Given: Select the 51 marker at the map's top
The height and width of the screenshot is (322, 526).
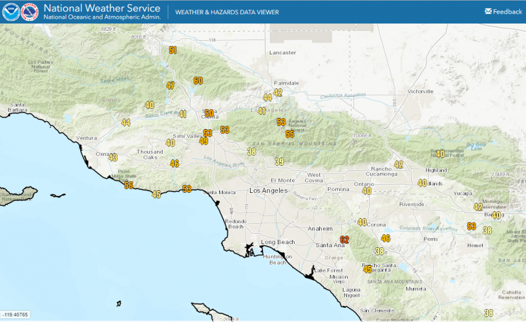Looking at the screenshot, I should click(x=173, y=50).
